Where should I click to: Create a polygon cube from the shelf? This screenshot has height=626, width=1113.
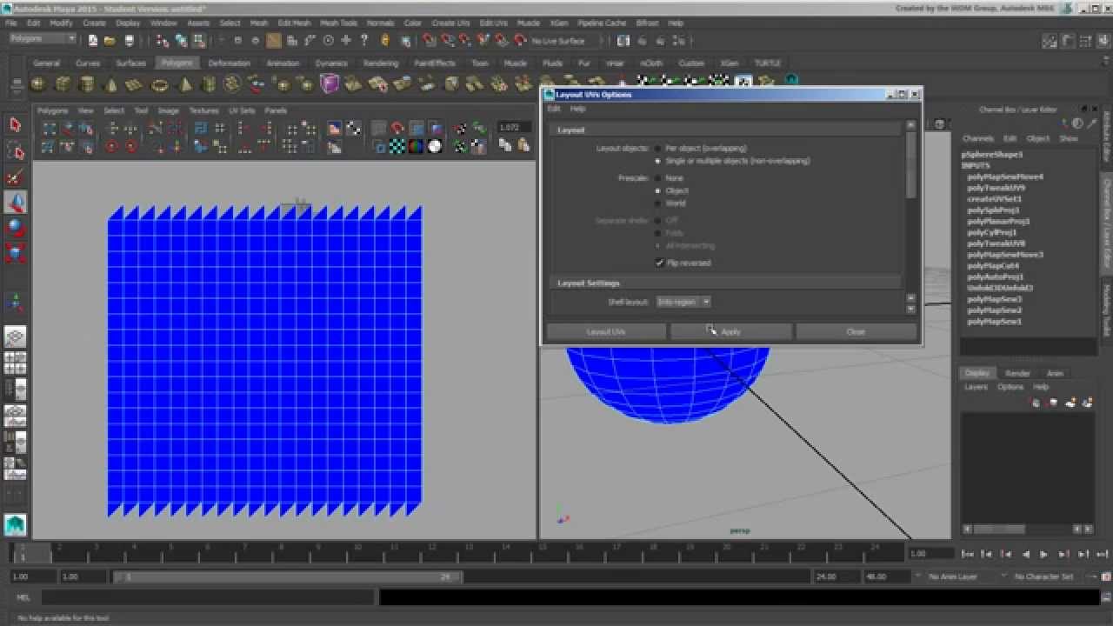tap(63, 83)
